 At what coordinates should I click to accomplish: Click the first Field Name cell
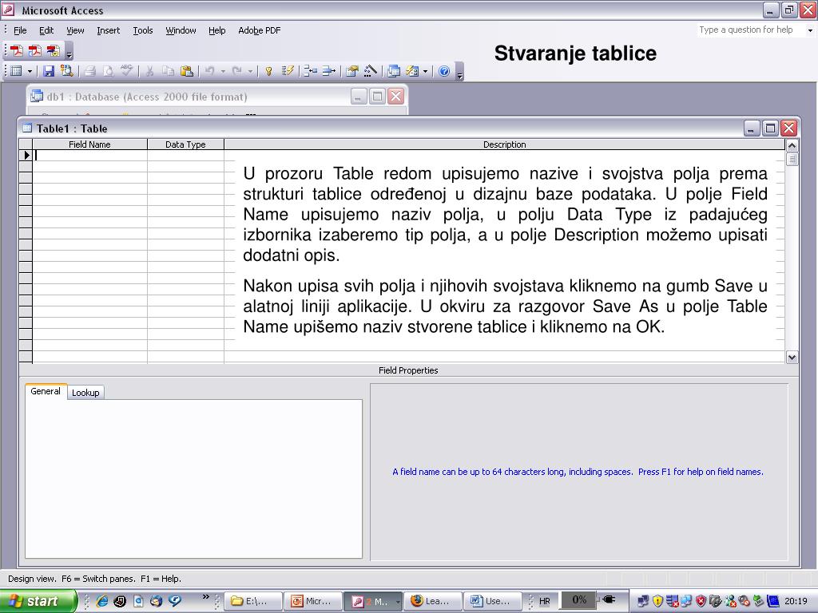point(89,156)
